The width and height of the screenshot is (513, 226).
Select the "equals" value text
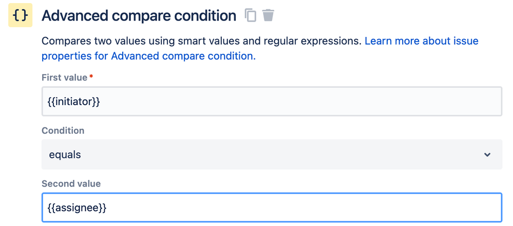[x=65, y=155]
